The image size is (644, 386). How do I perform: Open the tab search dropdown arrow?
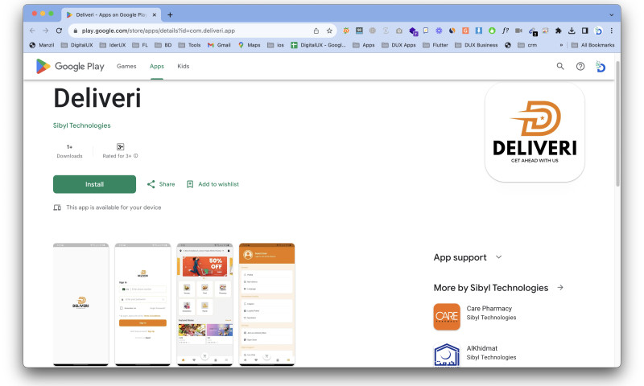pyautogui.click(x=611, y=14)
